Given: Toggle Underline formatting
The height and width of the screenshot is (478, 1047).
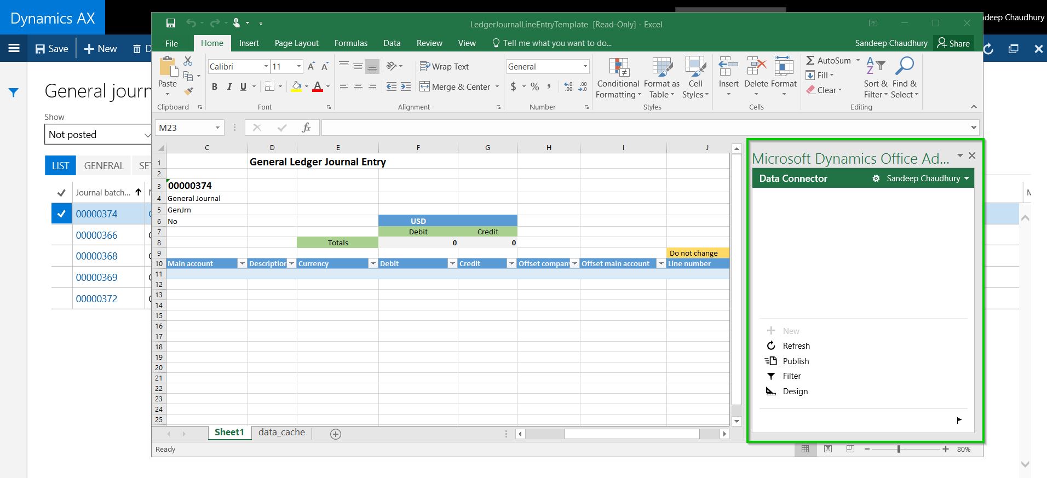Looking at the screenshot, I should pyautogui.click(x=243, y=87).
